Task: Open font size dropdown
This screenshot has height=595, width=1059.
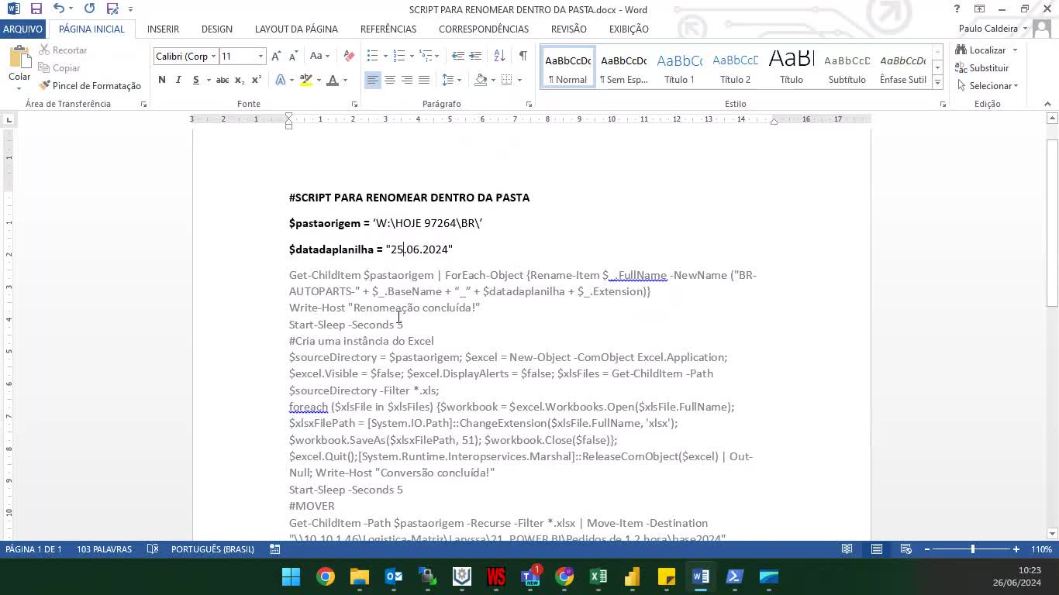Action: click(x=260, y=56)
